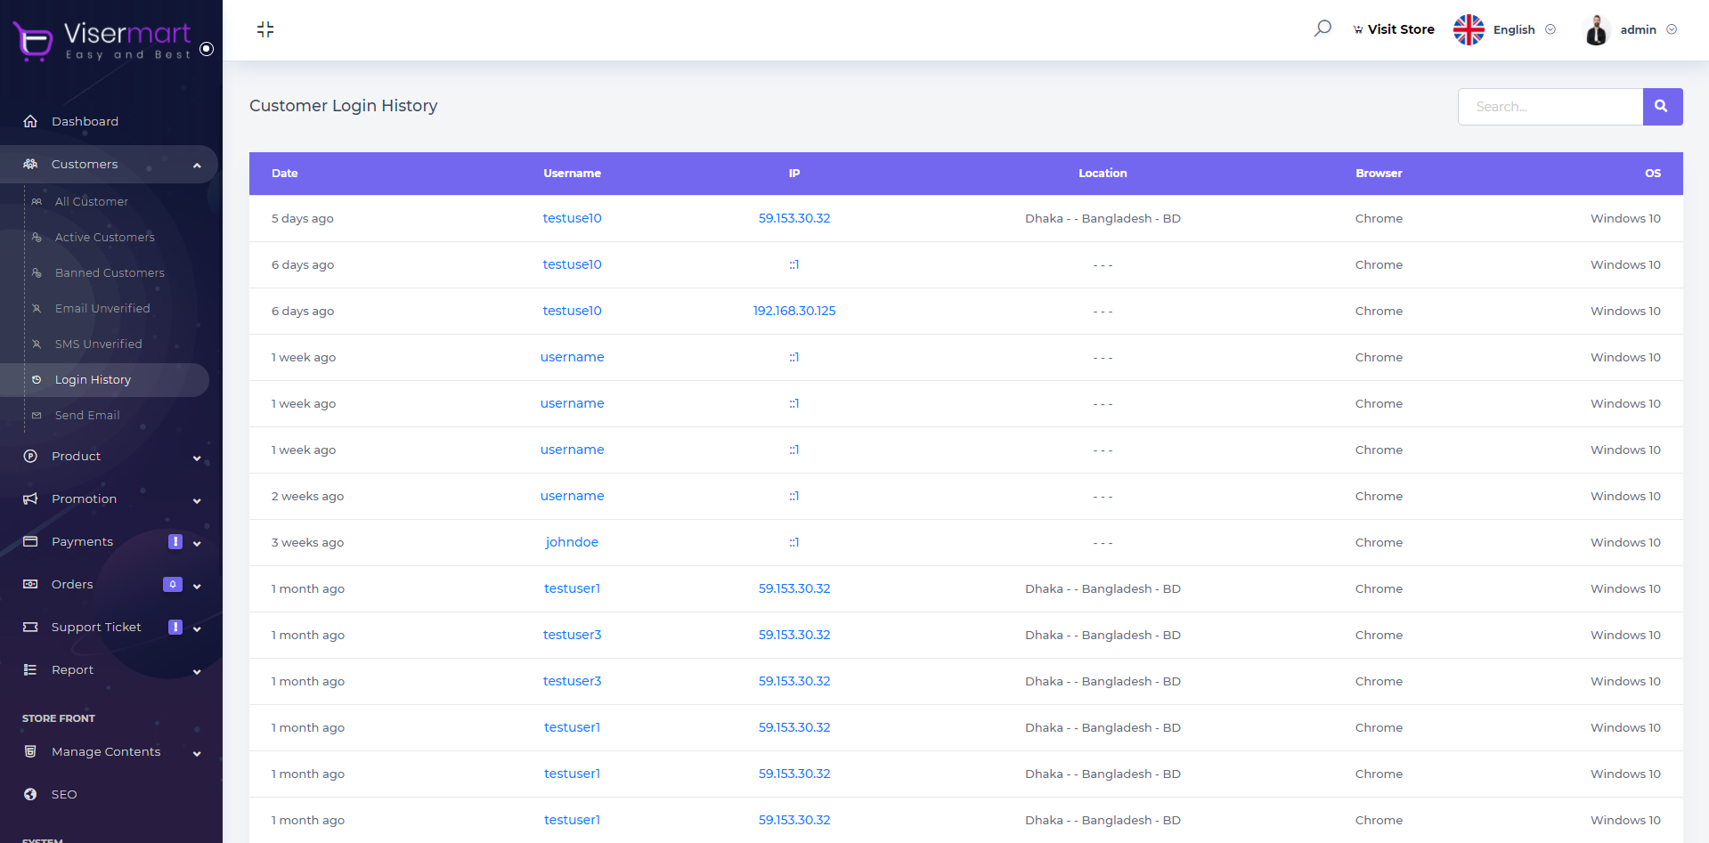Open testuse10 link in 5 days ago row
This screenshot has width=1709, height=843.
[572, 218]
